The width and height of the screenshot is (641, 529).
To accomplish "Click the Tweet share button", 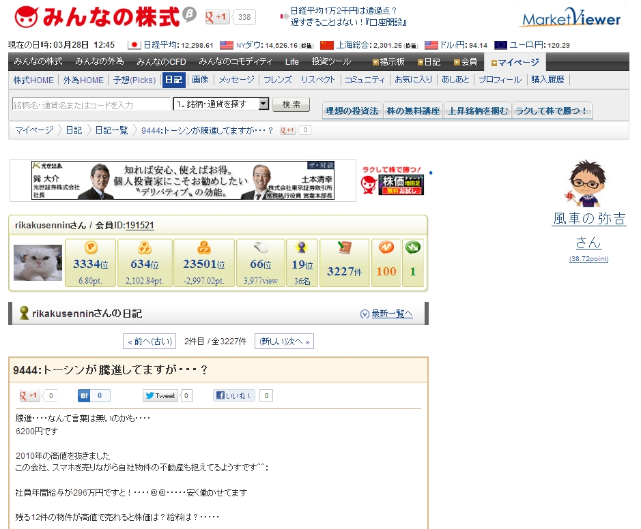I will pyautogui.click(x=160, y=395).
